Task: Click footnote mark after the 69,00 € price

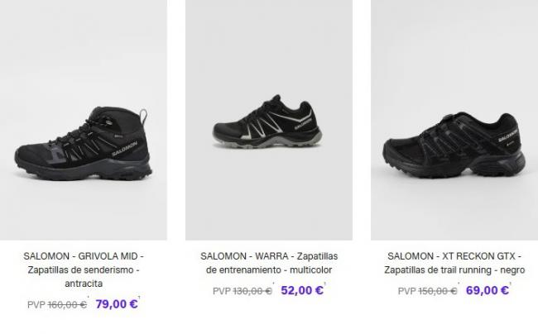Action: tap(510, 284)
